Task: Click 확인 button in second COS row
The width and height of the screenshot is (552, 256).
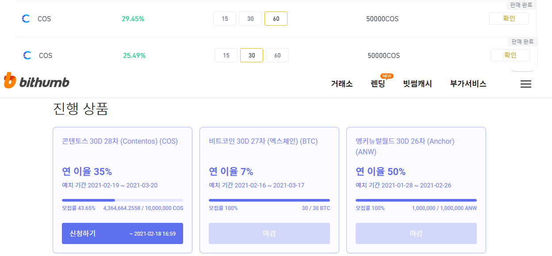Action: [x=510, y=55]
